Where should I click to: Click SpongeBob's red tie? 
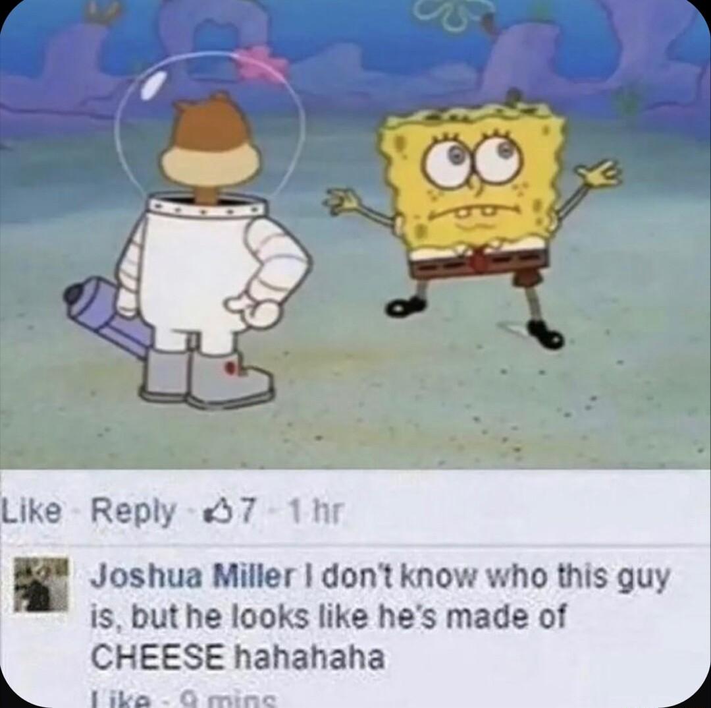(x=479, y=258)
